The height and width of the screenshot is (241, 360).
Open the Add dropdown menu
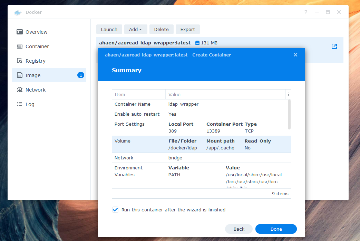[x=135, y=29]
